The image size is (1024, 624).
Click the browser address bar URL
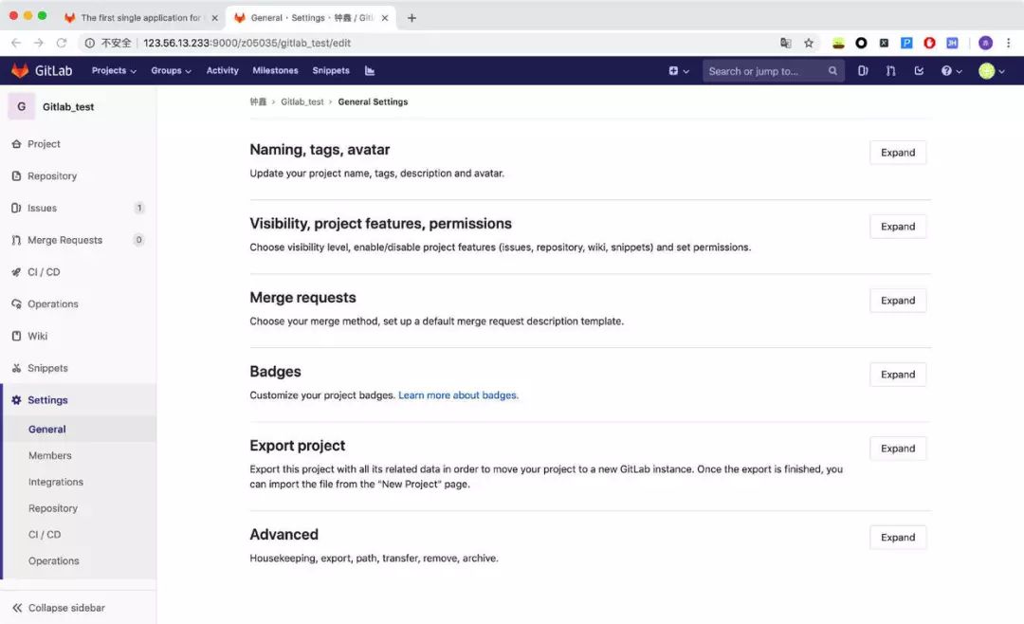pyautogui.click(x=247, y=43)
